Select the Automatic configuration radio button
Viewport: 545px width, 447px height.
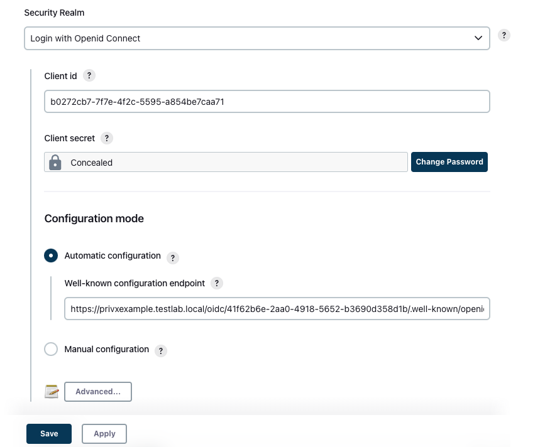(x=51, y=256)
